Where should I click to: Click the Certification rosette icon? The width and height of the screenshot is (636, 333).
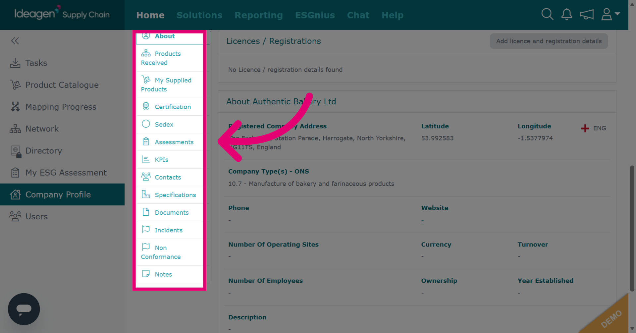click(146, 106)
